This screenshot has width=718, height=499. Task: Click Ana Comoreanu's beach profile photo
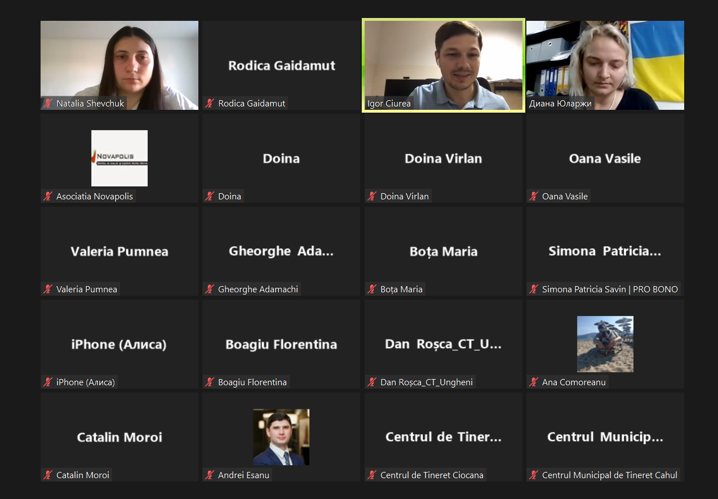coord(605,344)
